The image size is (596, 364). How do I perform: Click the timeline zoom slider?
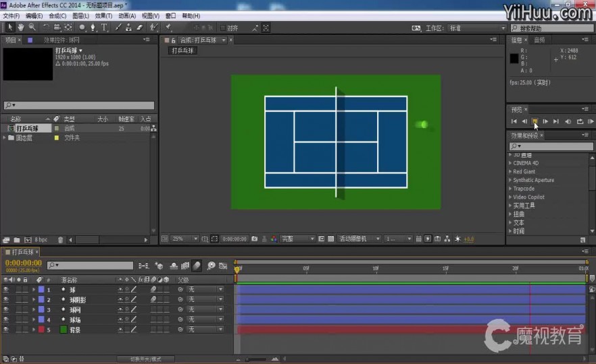click(x=257, y=359)
